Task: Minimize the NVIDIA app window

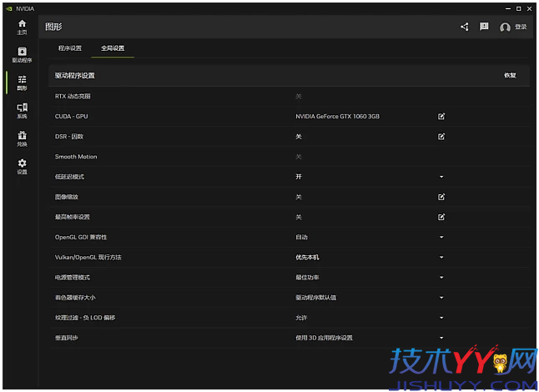Action: tap(508, 9)
